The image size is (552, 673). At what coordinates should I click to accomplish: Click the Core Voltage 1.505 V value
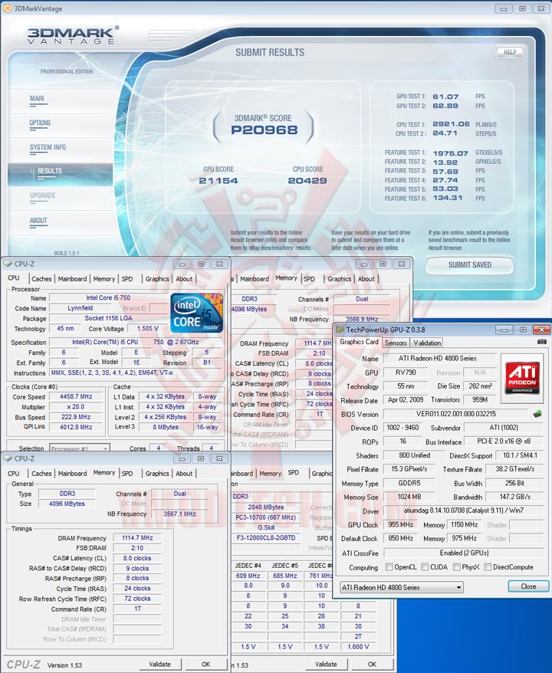click(x=148, y=328)
